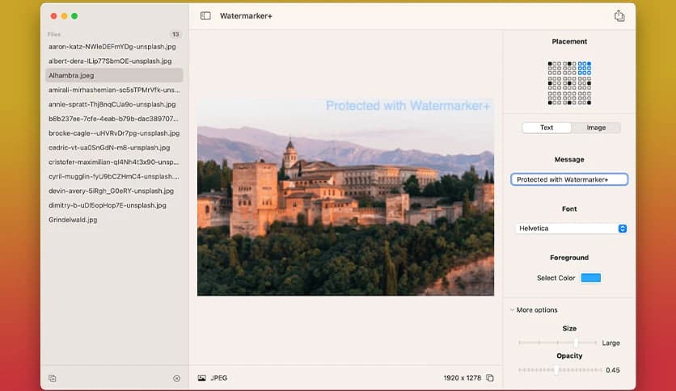Viewport: 676px width, 391px height.
Task: Click the Message text field
Action: [569, 179]
